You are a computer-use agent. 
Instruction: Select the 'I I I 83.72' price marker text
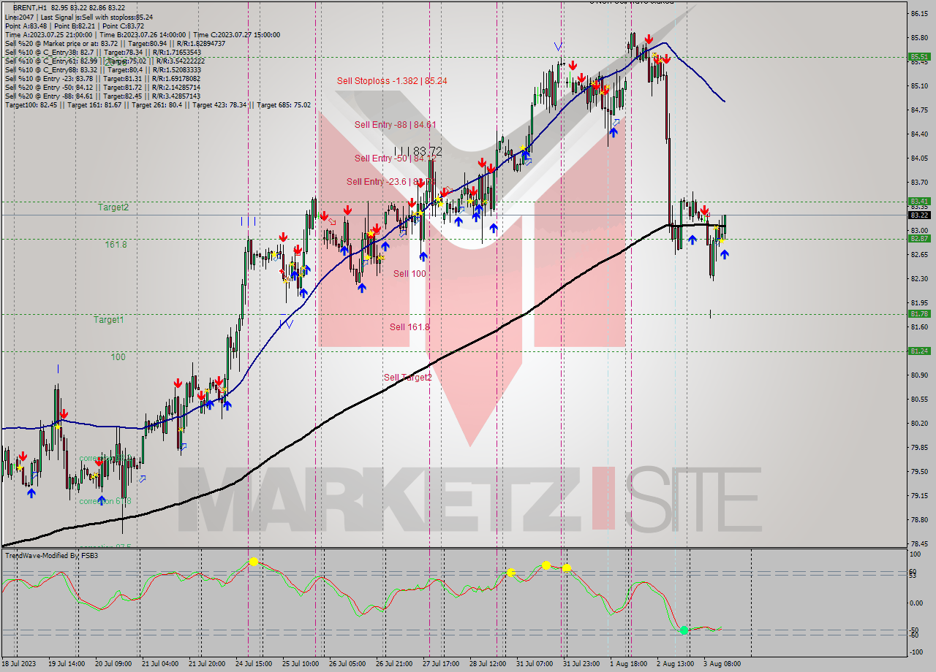tap(418, 150)
